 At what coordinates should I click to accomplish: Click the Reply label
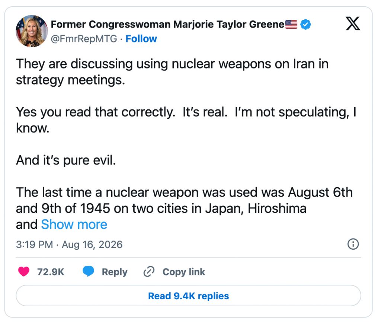115,272
